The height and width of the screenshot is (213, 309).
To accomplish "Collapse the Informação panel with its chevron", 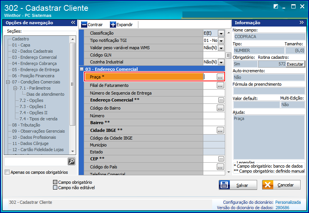I will click(x=302, y=22).
